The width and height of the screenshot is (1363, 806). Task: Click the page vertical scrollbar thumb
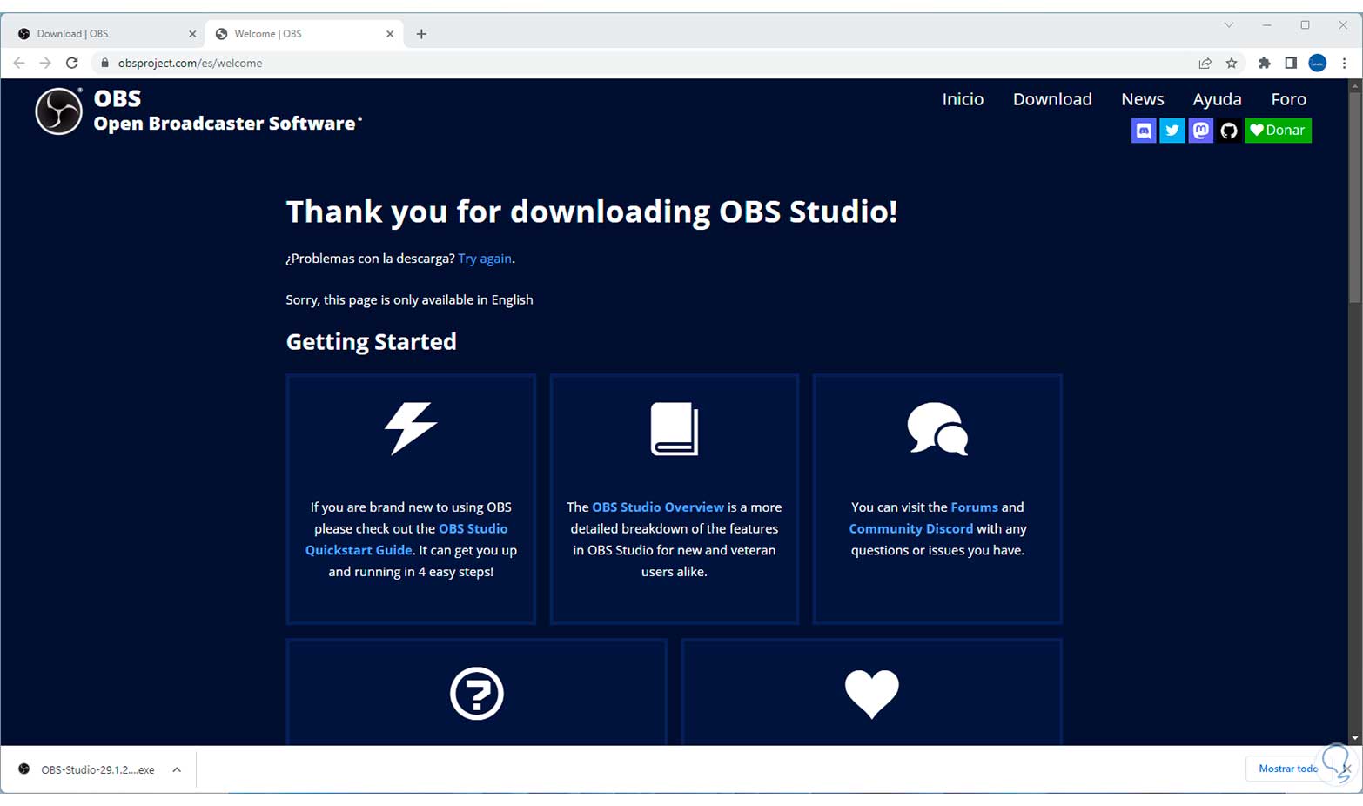coord(1354,198)
